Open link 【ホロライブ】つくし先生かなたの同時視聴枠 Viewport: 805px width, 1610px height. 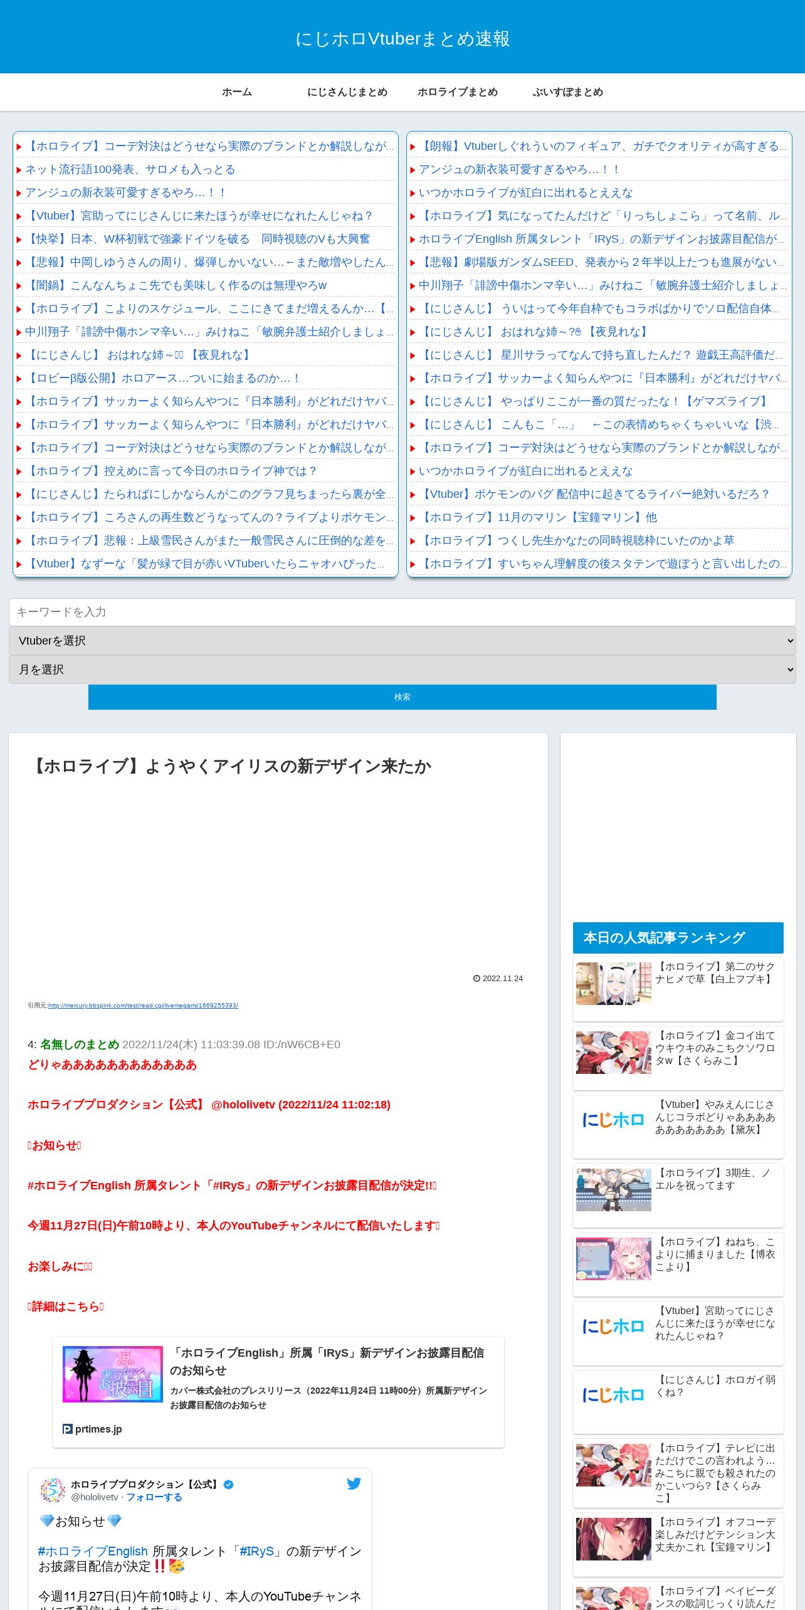tap(577, 540)
